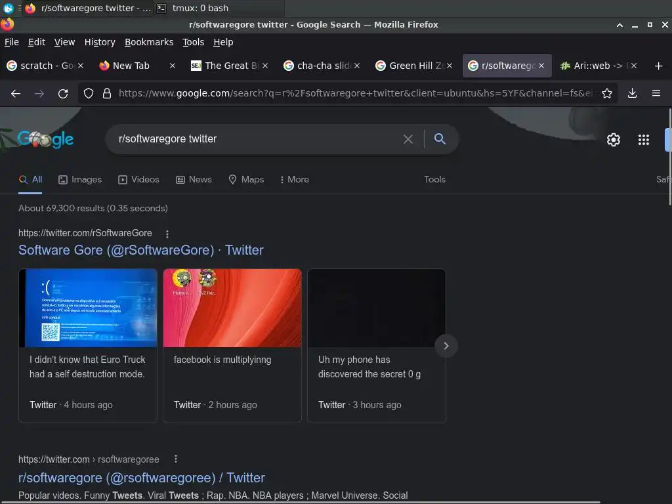Click into the Google search input field

(x=257, y=139)
